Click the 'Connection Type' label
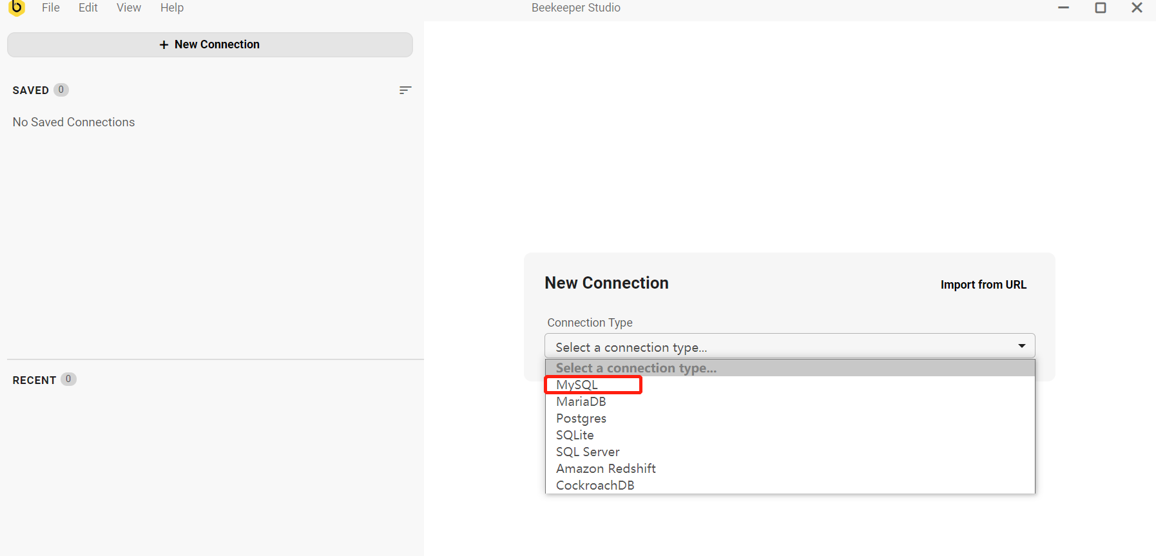The image size is (1156, 556). click(590, 323)
